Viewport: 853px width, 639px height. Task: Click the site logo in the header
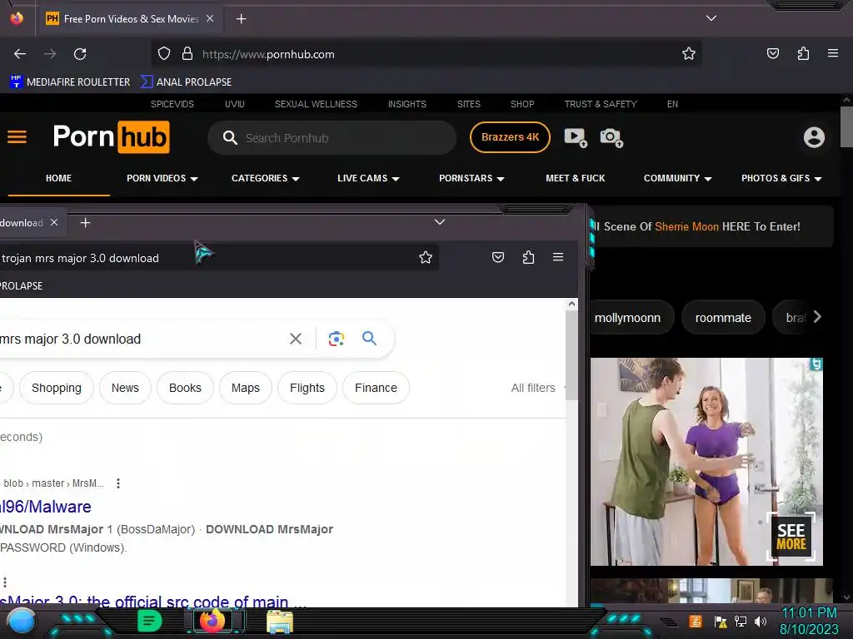point(111,137)
